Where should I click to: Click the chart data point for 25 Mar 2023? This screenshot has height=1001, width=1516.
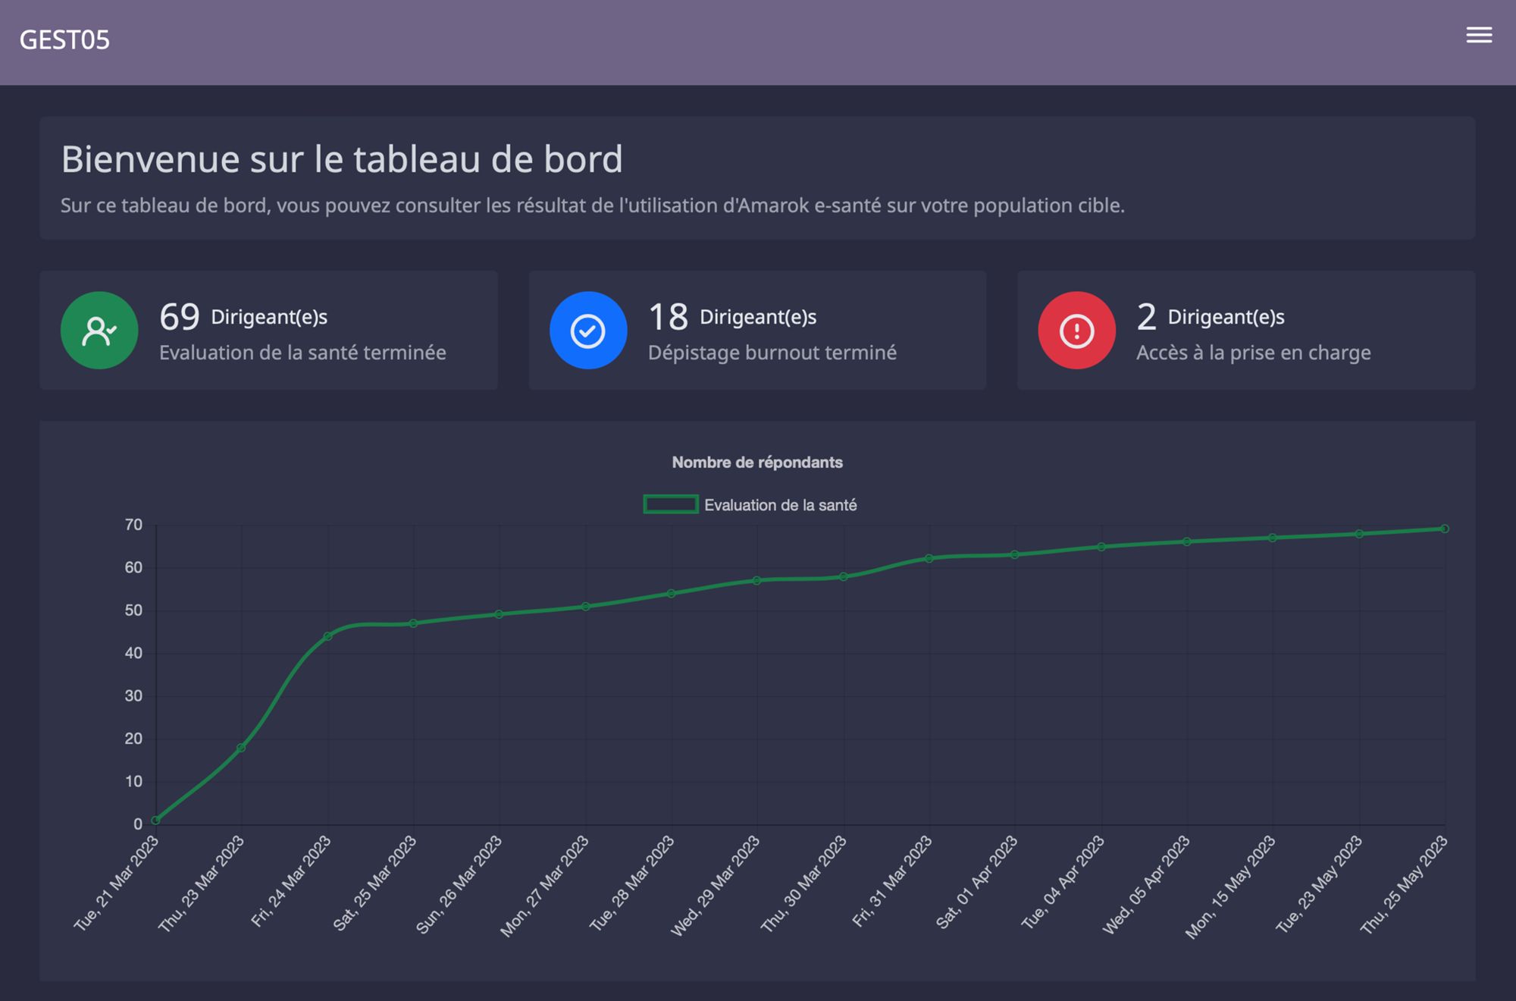413,623
